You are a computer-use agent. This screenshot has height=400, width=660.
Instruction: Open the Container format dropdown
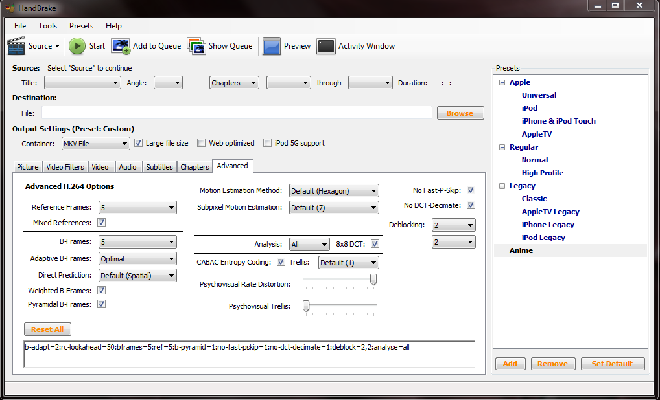tap(95, 144)
